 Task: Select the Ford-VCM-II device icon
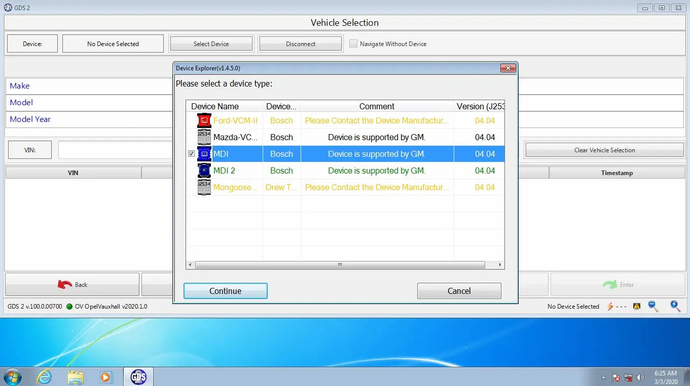(x=203, y=120)
